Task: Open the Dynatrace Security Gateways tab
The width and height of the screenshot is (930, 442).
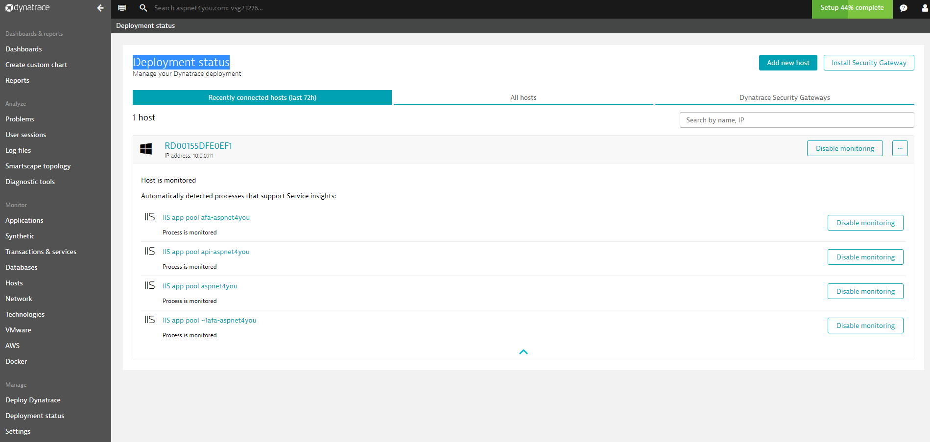Action: 785,97
